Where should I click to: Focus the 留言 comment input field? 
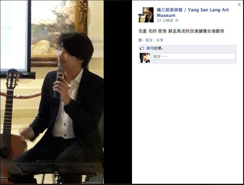pos(194,56)
